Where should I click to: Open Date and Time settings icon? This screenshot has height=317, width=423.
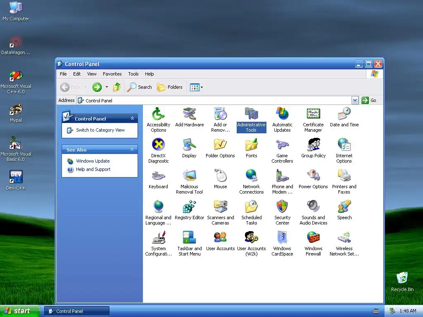point(344,117)
